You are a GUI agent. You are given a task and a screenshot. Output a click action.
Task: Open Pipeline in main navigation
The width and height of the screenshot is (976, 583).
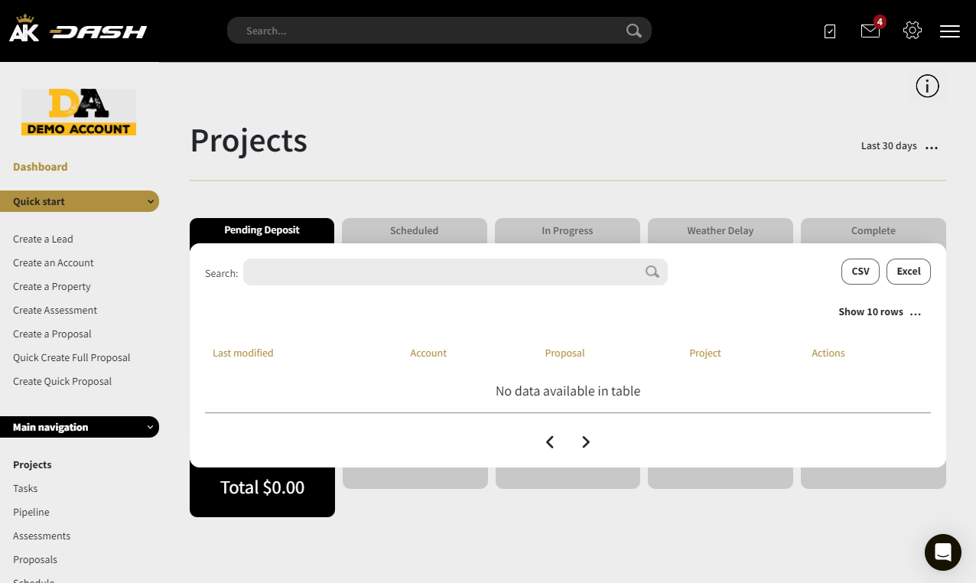click(x=31, y=513)
